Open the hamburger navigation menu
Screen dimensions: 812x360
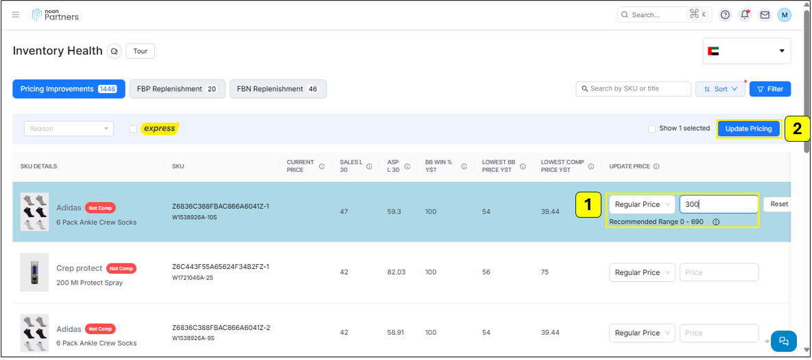click(16, 14)
